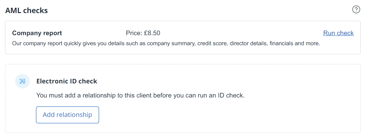The height and width of the screenshot is (138, 366).
Task: Click the Price label text
Action: click(x=134, y=33)
